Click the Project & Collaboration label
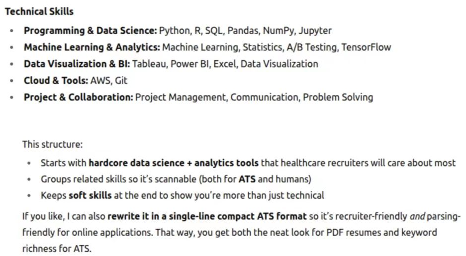This screenshot has width=466, height=256. [79, 97]
